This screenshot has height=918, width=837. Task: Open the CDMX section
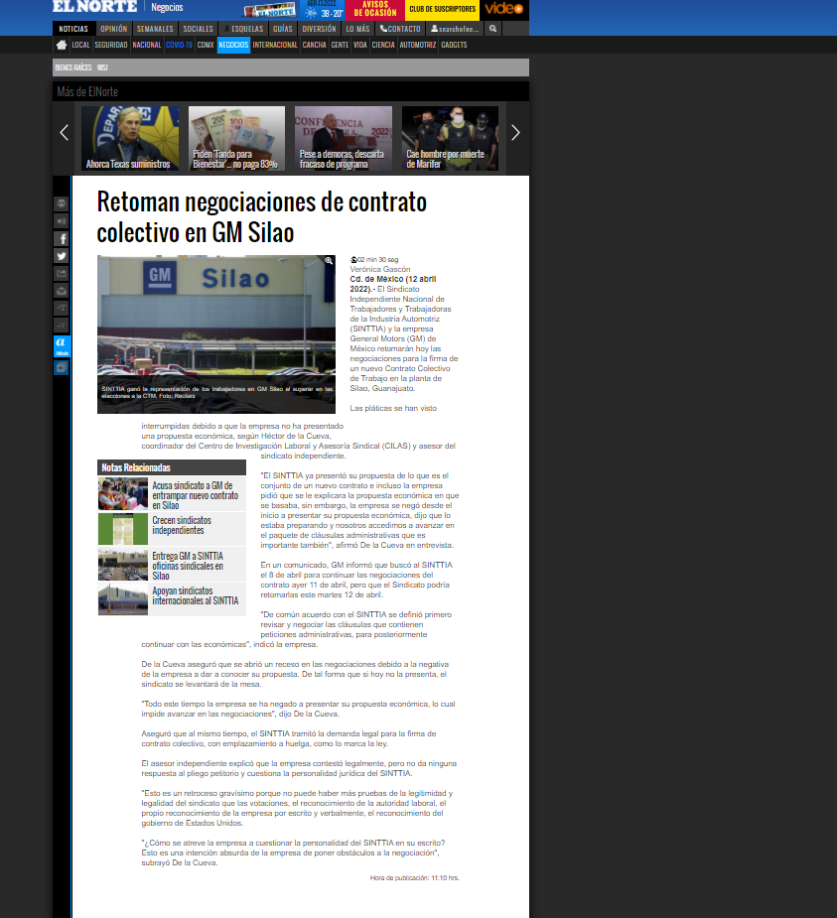click(206, 45)
